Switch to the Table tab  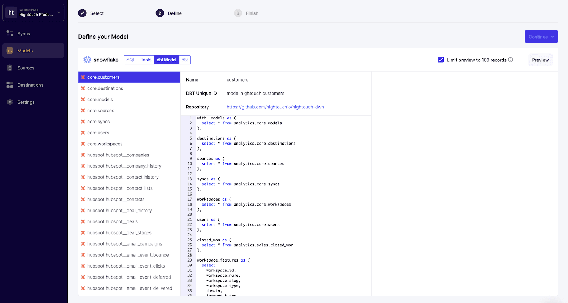click(146, 60)
